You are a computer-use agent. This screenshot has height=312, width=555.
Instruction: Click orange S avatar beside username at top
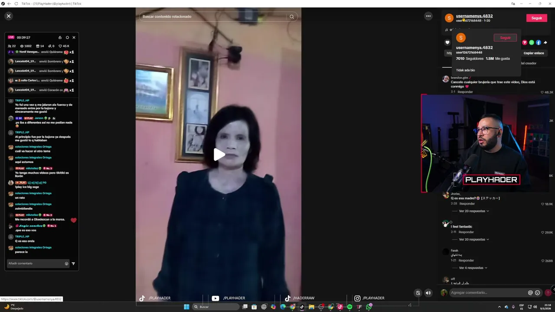pyautogui.click(x=449, y=18)
